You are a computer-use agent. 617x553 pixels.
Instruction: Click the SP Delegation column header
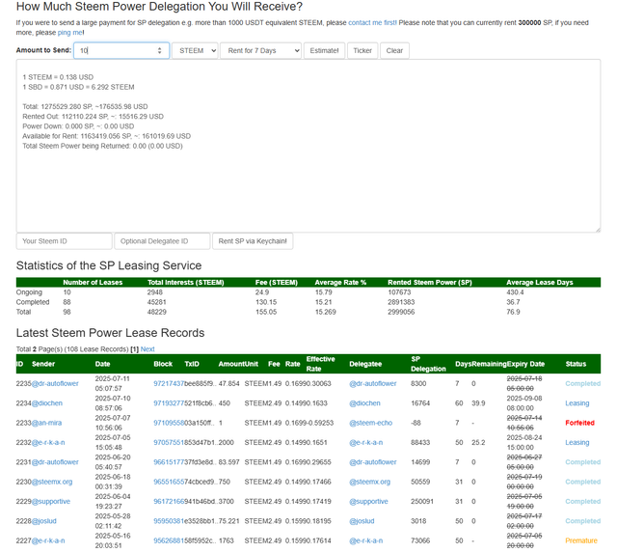428,364
